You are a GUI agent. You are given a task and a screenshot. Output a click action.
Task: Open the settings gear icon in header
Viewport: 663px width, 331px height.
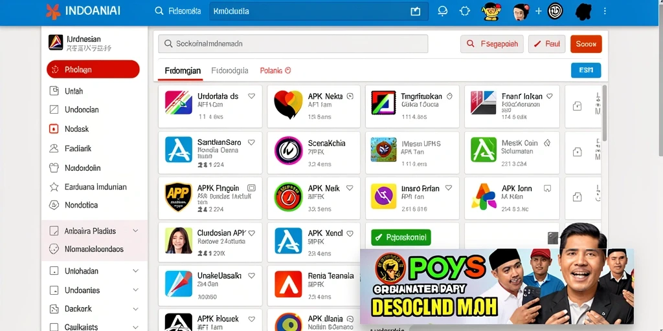[465, 12]
